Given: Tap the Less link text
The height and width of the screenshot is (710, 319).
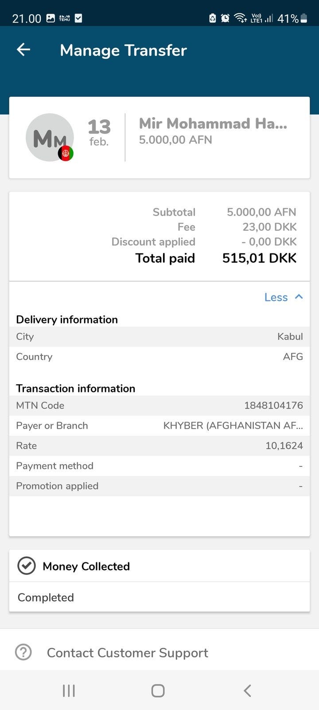Looking at the screenshot, I should [x=276, y=297].
